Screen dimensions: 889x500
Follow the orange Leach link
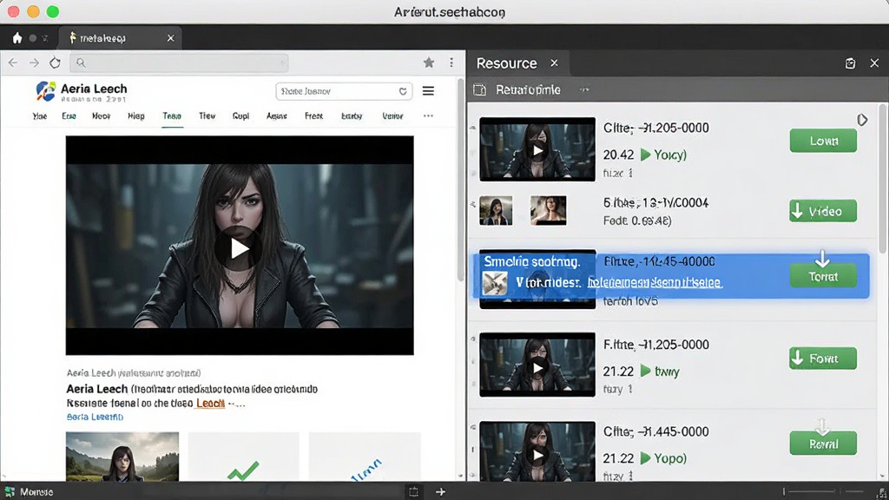[210, 404]
